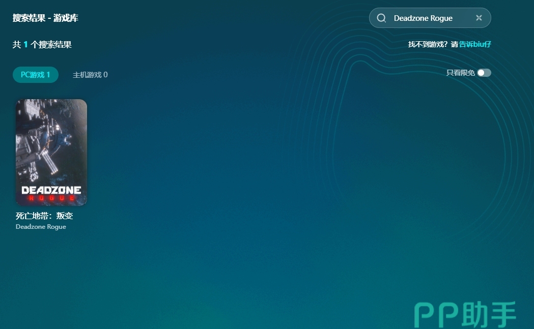Click the white DEADZONE logo on the cover
The width and height of the screenshot is (534, 329).
[51, 190]
